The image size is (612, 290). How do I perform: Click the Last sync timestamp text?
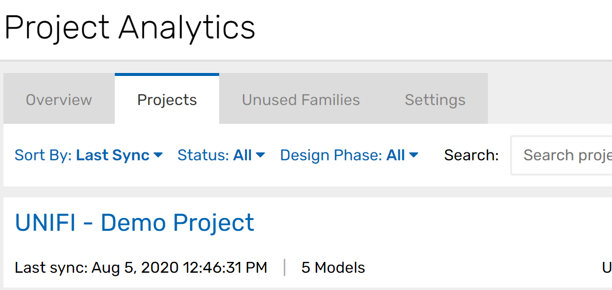141,268
